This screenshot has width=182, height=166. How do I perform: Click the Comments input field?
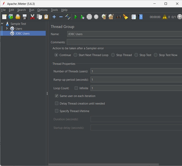click(124, 42)
